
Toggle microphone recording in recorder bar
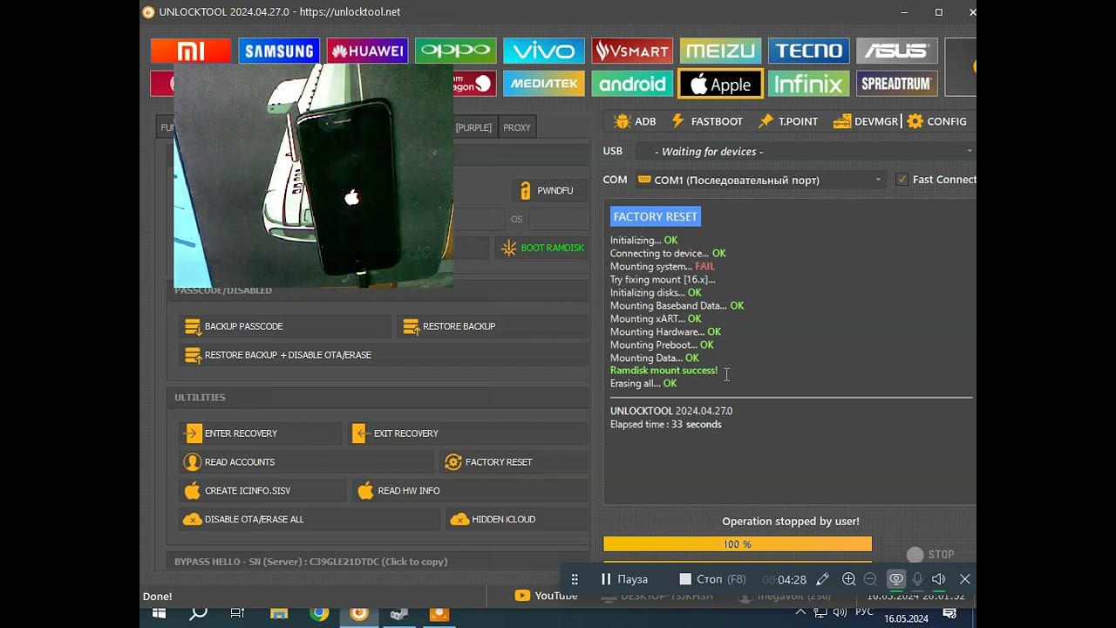[917, 579]
